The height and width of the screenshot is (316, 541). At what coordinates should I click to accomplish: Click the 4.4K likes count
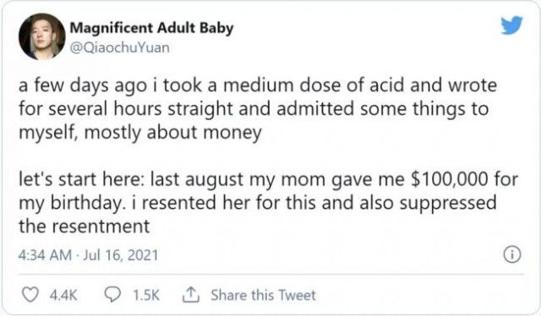[63, 296]
